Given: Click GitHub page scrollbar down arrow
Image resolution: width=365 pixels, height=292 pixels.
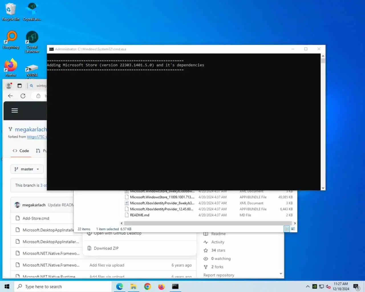Looking at the screenshot, I should click(281, 274).
